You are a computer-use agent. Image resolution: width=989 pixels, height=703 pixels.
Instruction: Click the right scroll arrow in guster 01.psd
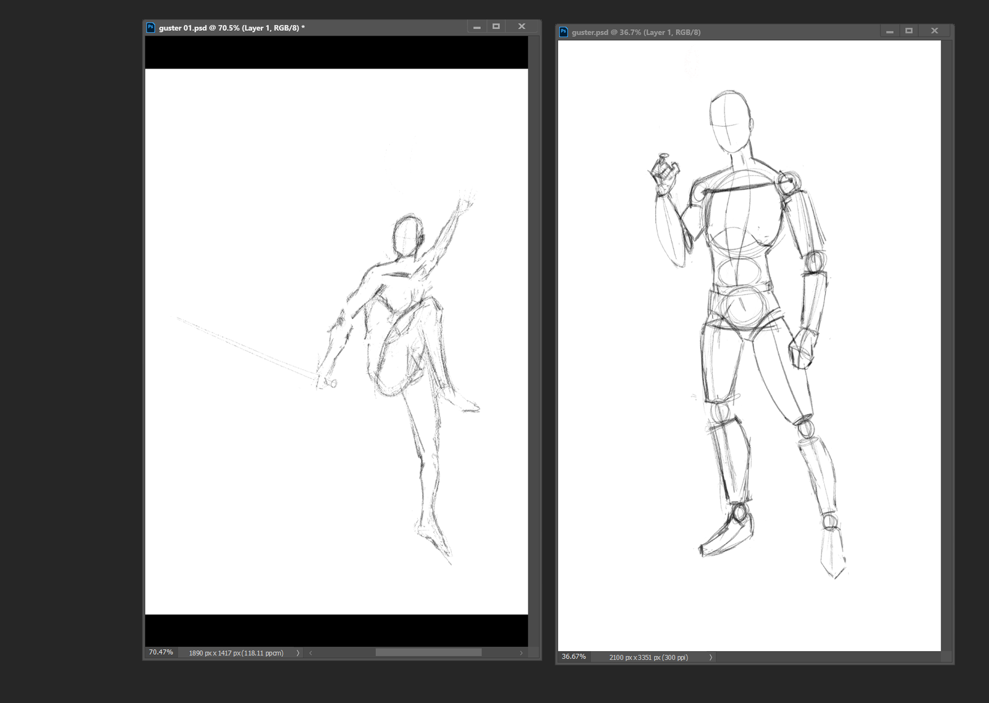point(521,653)
